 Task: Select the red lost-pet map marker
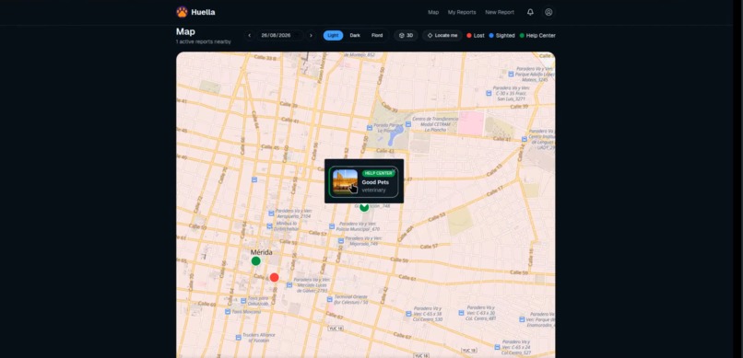coord(274,277)
